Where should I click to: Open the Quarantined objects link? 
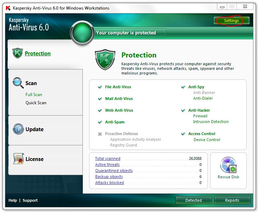point(114,171)
